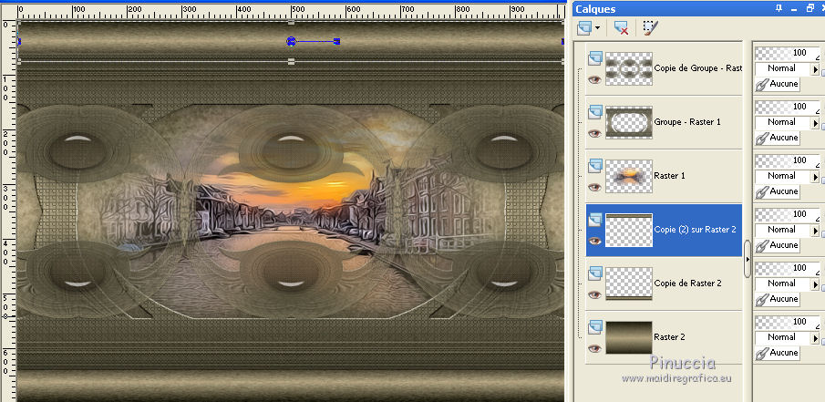
Task: Select thumbnail of Copie de Groupe - Raster layer
Action: tap(629, 68)
